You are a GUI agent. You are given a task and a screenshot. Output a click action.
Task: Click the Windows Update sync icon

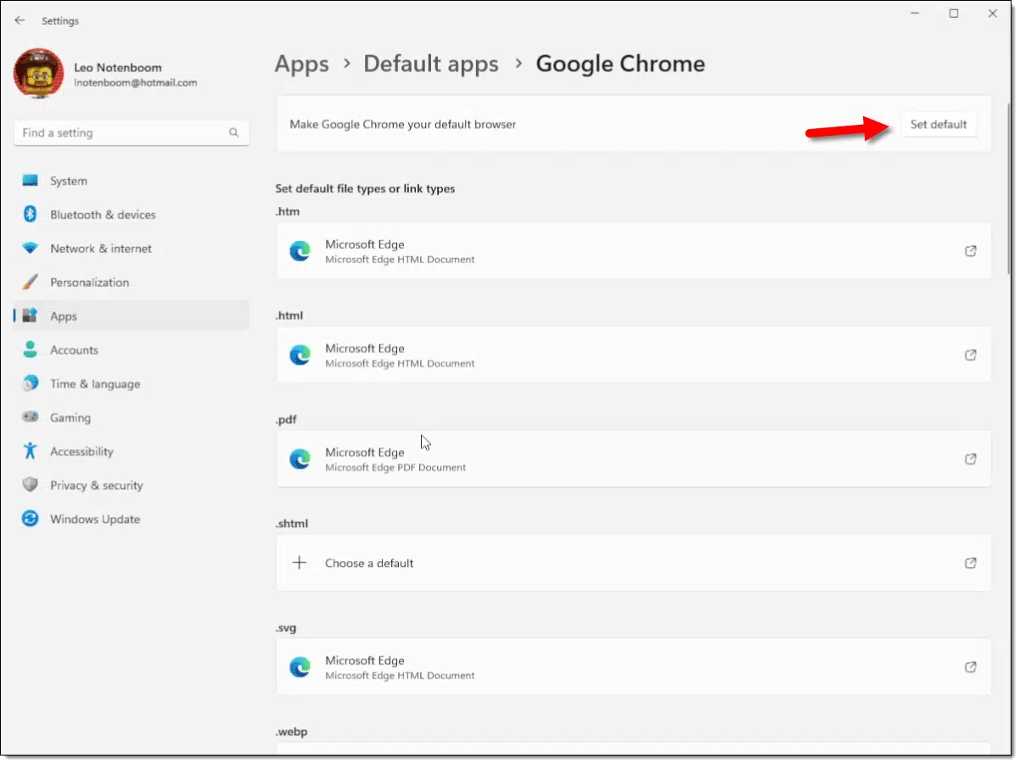31,519
